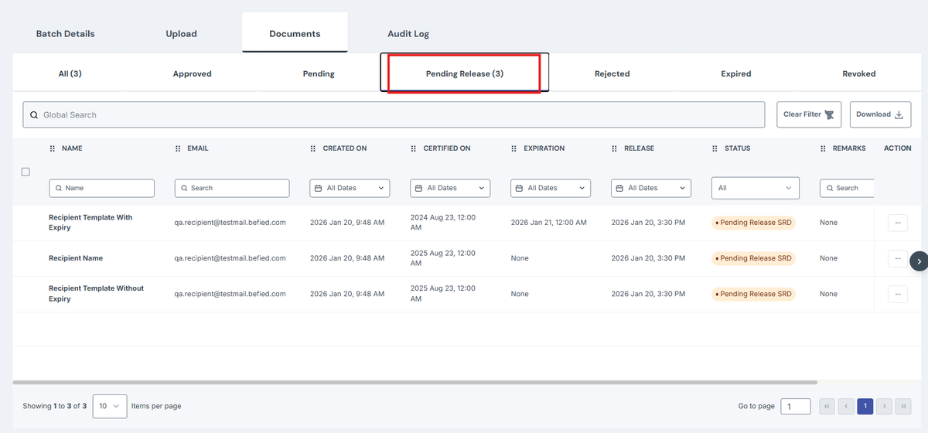Viewport: 928px width, 433px height.
Task: Grab the CREATED ON column drag handle icon
Action: [x=313, y=148]
